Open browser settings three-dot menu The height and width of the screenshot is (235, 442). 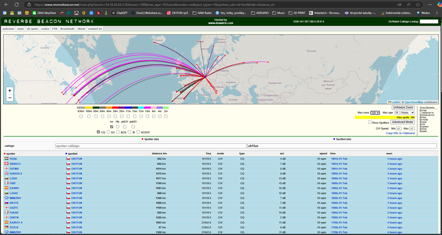point(429,4)
